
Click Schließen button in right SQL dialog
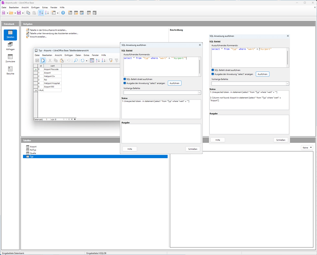click(x=280, y=140)
